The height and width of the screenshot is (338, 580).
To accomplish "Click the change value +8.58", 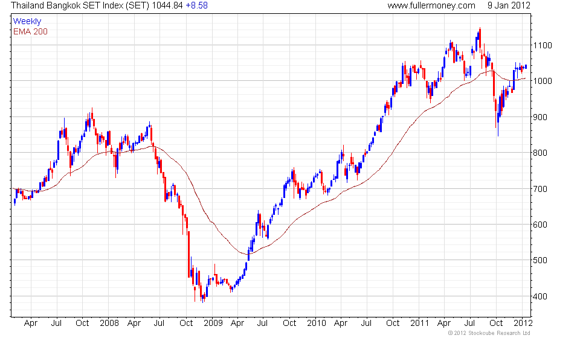I will [196, 5].
